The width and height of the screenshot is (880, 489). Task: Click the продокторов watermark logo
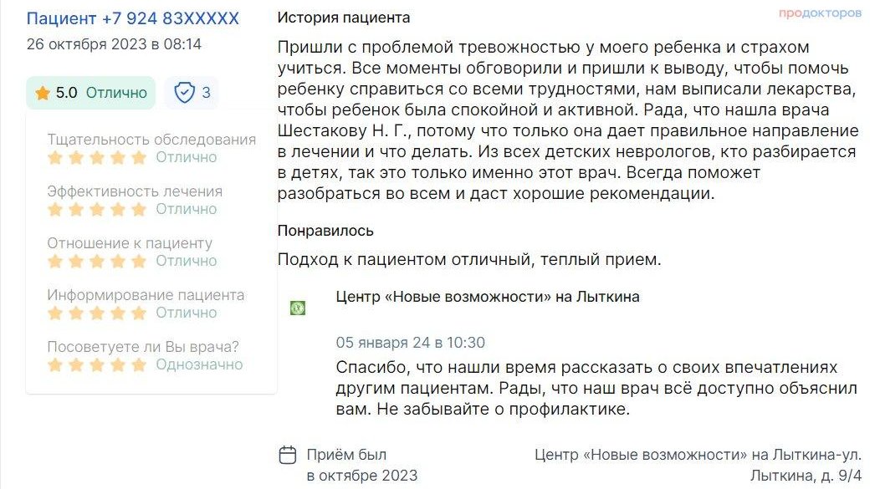(x=820, y=13)
